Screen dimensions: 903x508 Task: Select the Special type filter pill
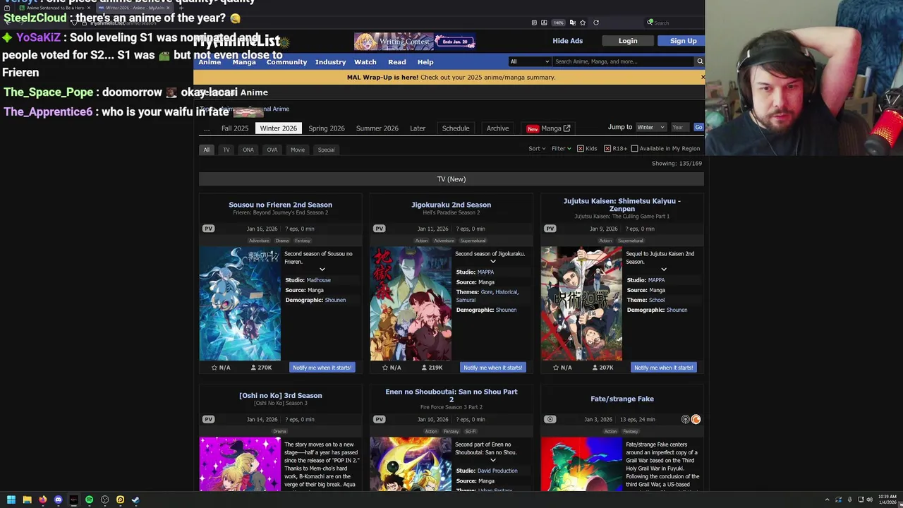tap(326, 150)
